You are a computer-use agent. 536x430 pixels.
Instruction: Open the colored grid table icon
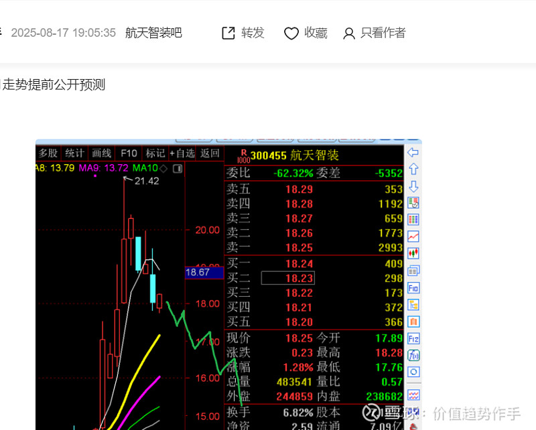pos(413,220)
